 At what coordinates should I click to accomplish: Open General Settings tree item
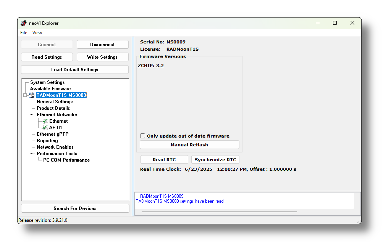55,102
